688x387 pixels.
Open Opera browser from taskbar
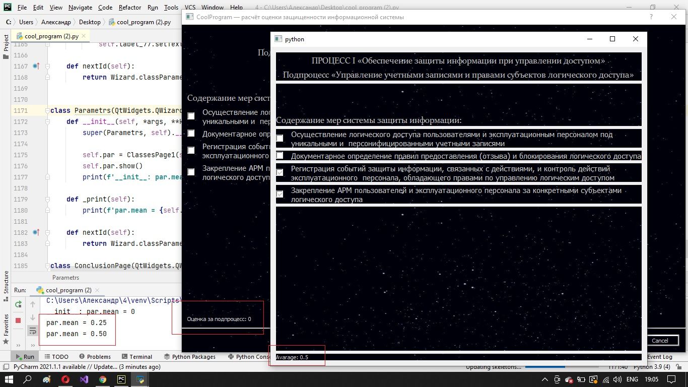pyautogui.click(x=65, y=379)
